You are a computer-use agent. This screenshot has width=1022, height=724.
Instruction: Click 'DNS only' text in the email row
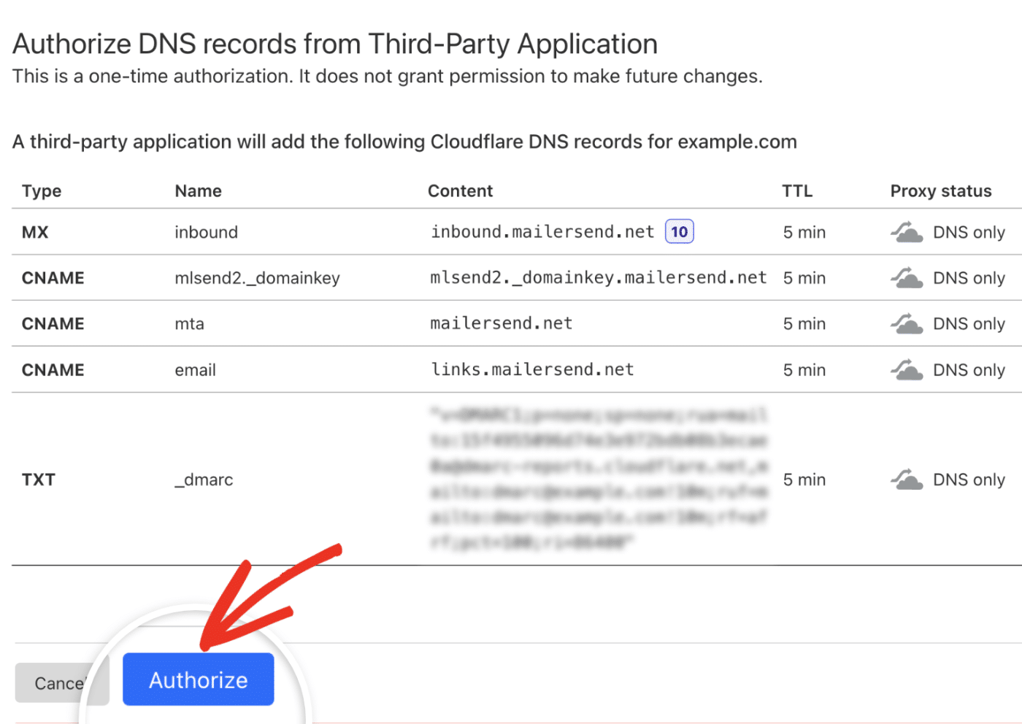[969, 370]
